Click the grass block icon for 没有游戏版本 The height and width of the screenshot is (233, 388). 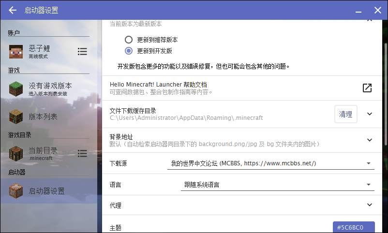(x=16, y=89)
